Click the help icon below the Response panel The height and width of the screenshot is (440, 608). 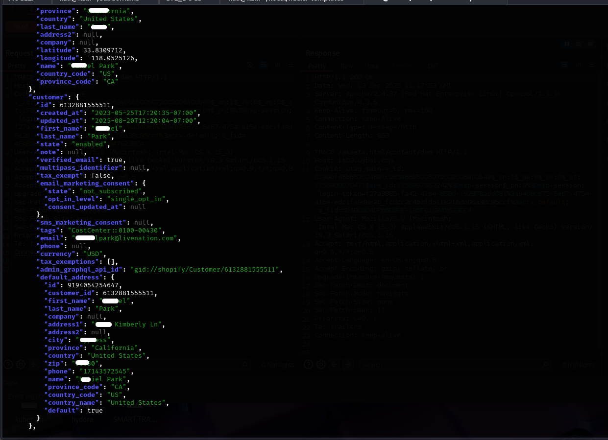309,365
